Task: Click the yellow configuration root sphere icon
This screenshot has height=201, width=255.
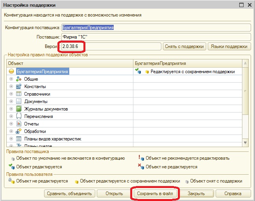Action: (x=11, y=71)
